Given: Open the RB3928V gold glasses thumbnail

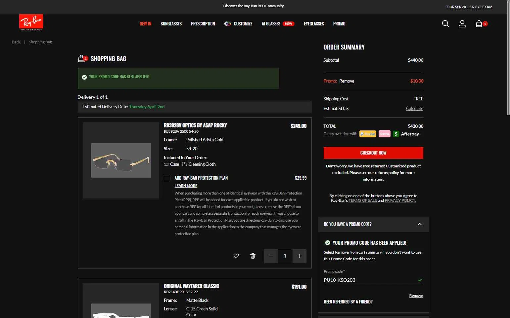Looking at the screenshot, I should pyautogui.click(x=121, y=160).
